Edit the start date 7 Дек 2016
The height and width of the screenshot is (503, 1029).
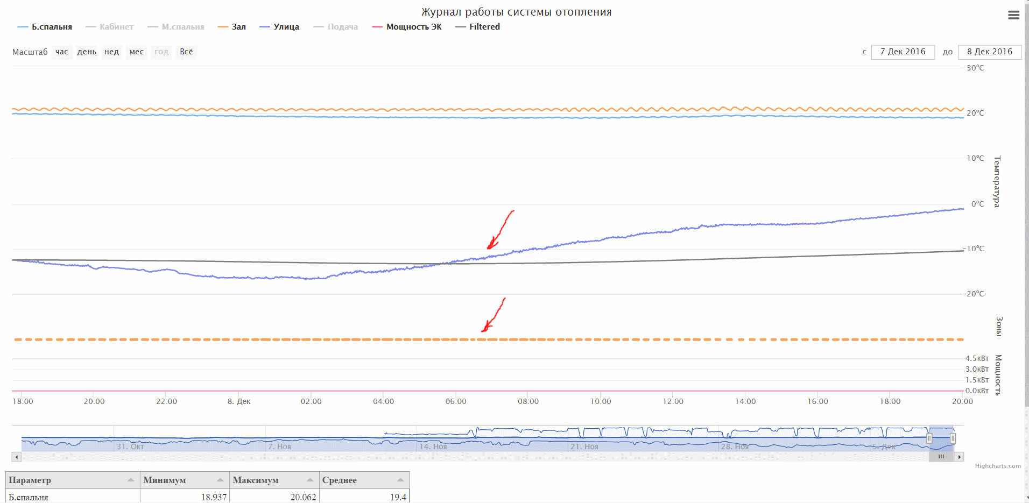[x=903, y=52]
